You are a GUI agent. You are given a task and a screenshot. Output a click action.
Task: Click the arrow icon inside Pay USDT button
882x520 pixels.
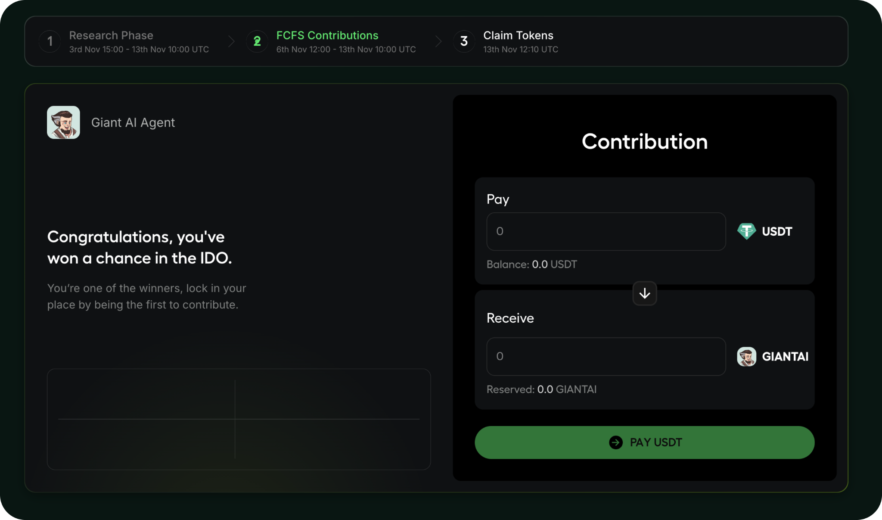[616, 442]
